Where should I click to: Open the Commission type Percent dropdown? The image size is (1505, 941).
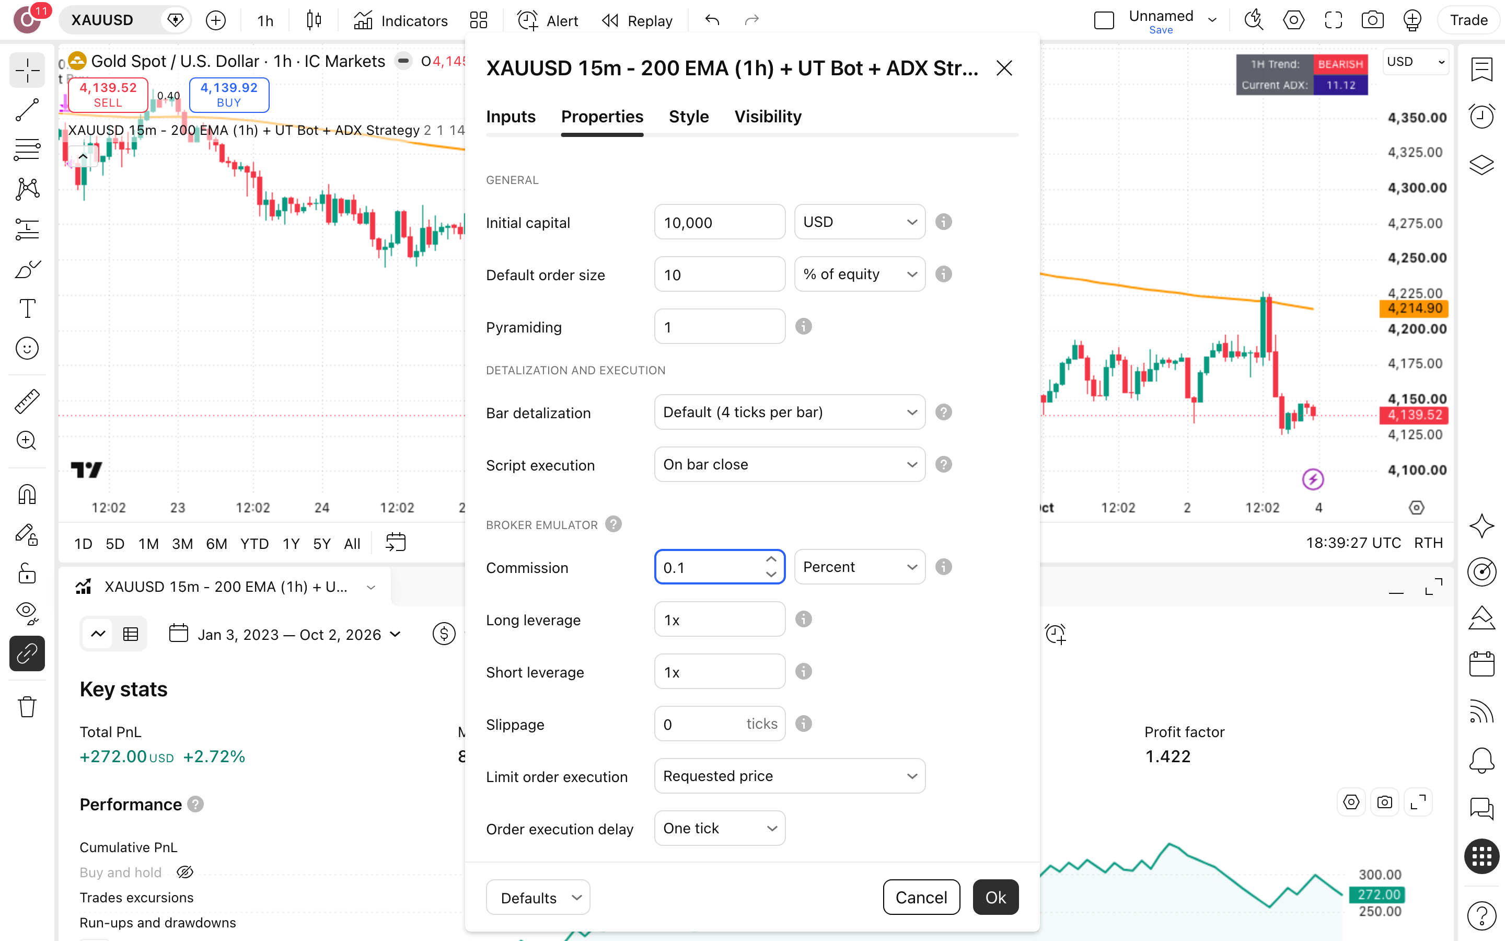point(860,567)
